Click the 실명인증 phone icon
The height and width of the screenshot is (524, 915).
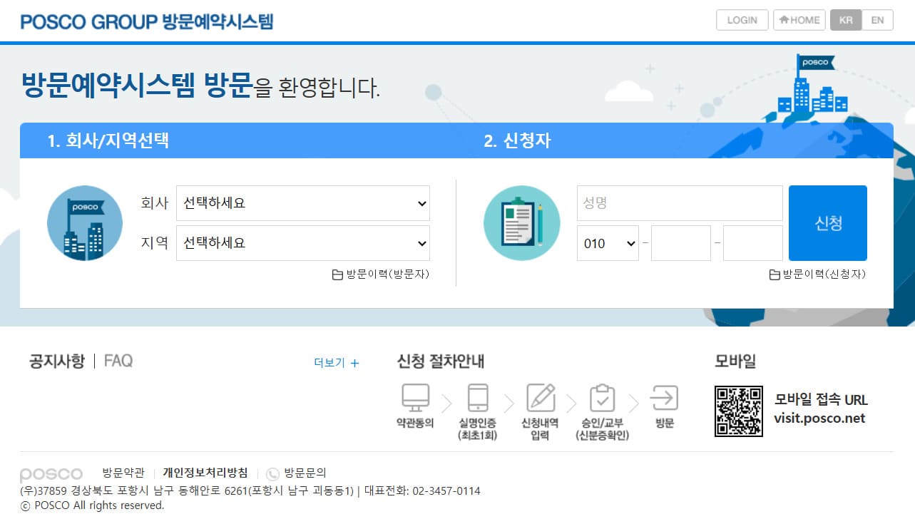478,398
